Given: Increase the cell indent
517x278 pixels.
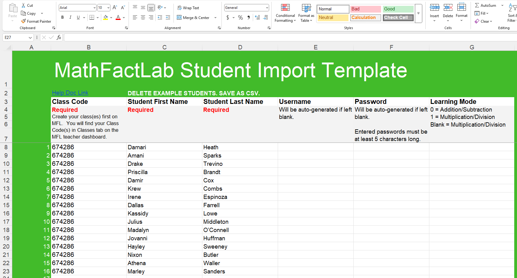Looking at the screenshot, I should point(168,17).
